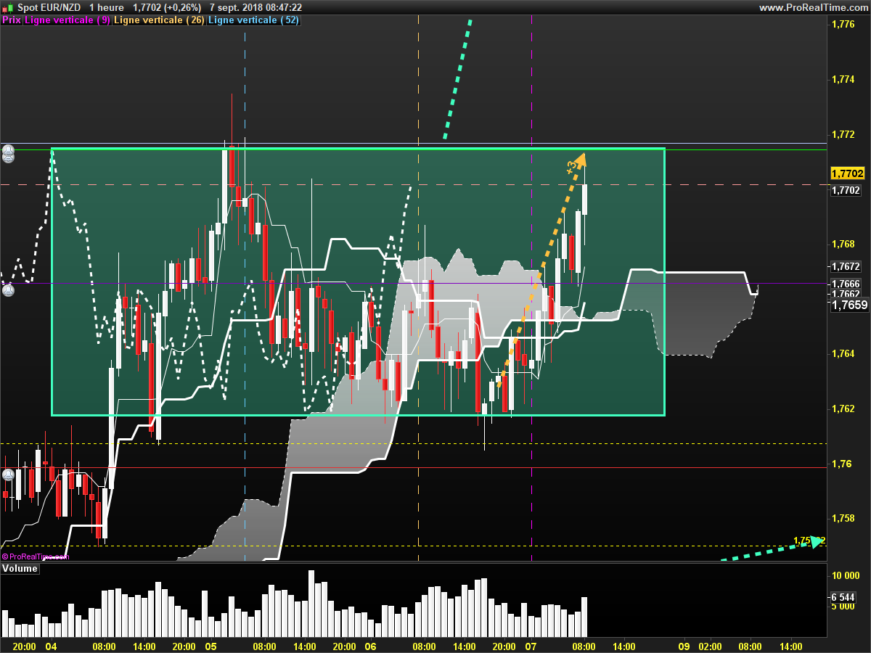Click the 1,764 price axis label

[x=843, y=353]
